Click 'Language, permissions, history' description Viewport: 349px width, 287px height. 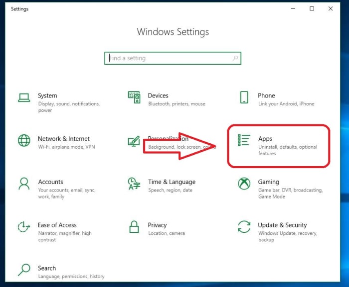pos(71,277)
